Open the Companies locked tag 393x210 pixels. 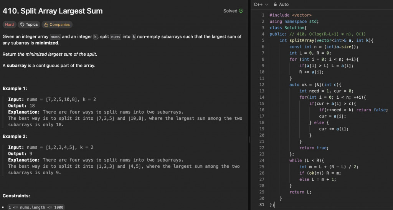click(57, 25)
